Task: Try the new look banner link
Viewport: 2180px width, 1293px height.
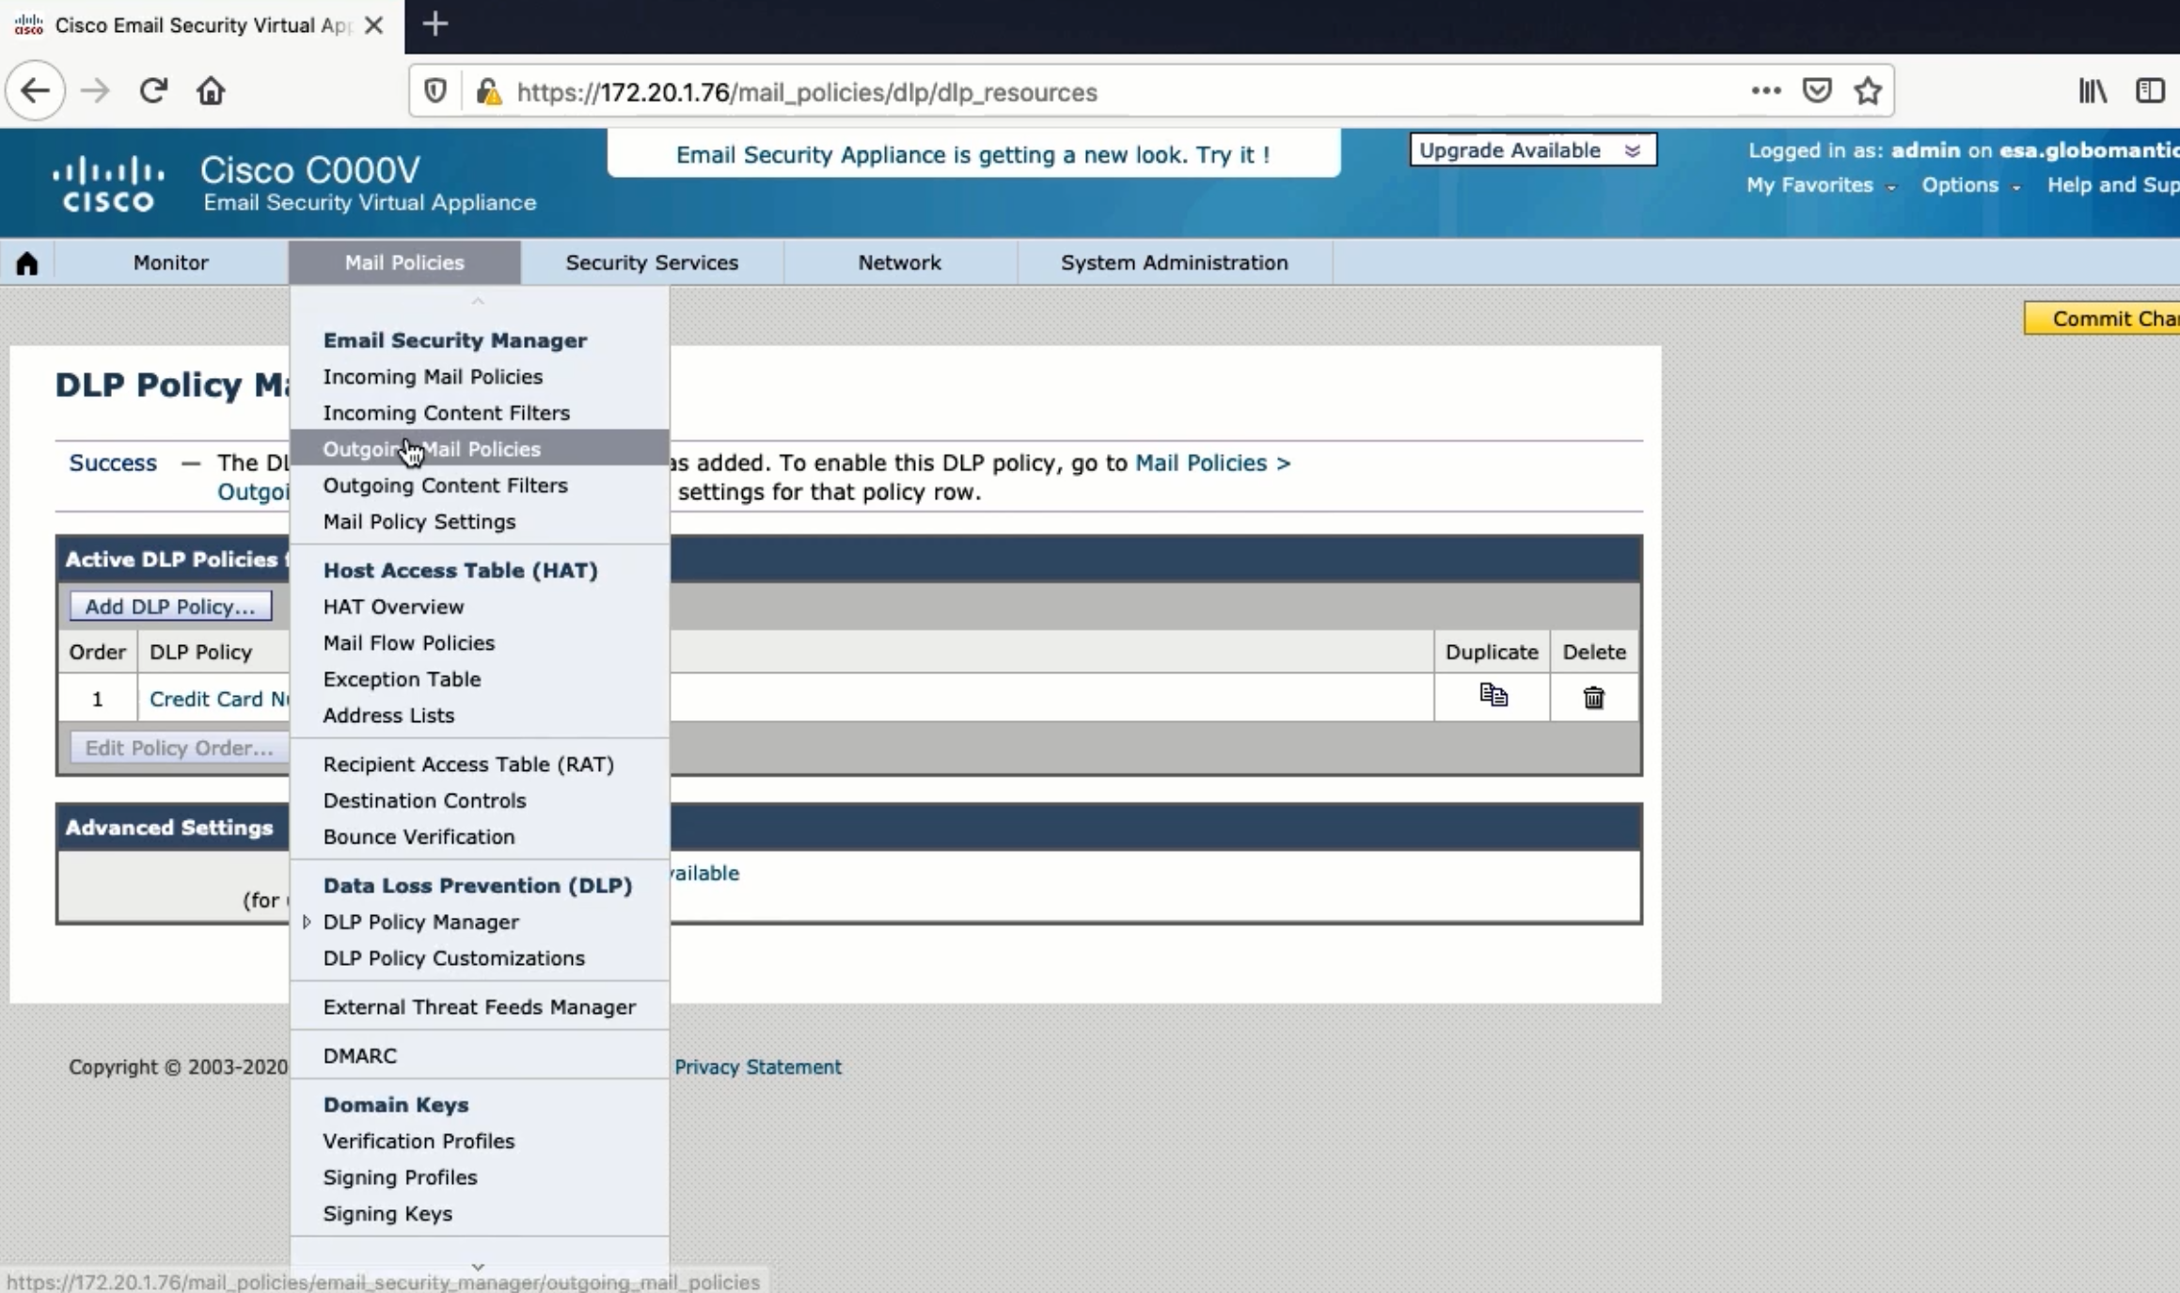Action: [973, 154]
